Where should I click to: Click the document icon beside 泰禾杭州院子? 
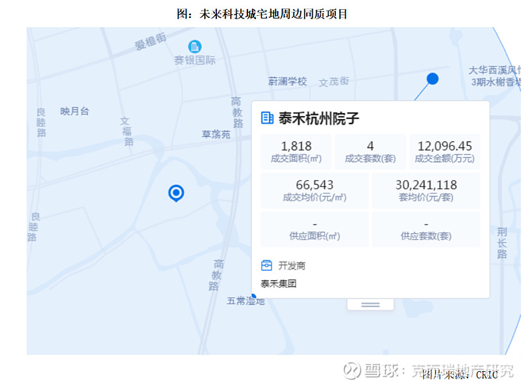tap(267, 118)
